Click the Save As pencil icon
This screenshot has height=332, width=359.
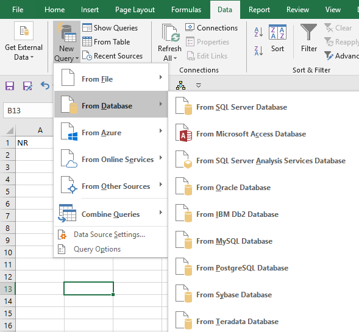pyautogui.click(x=27, y=86)
